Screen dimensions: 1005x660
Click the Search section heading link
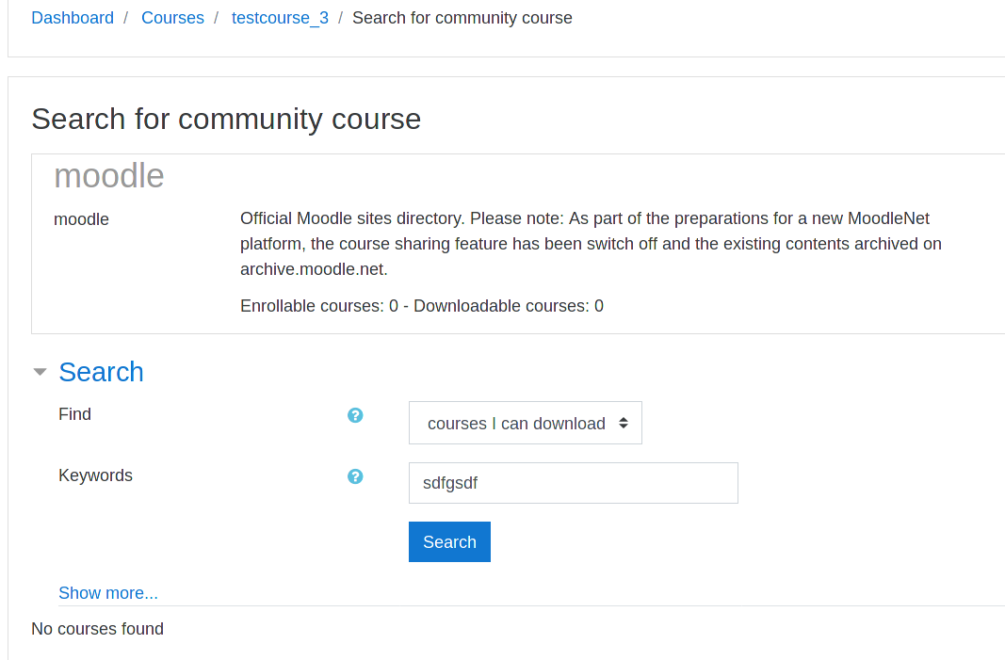(x=102, y=372)
